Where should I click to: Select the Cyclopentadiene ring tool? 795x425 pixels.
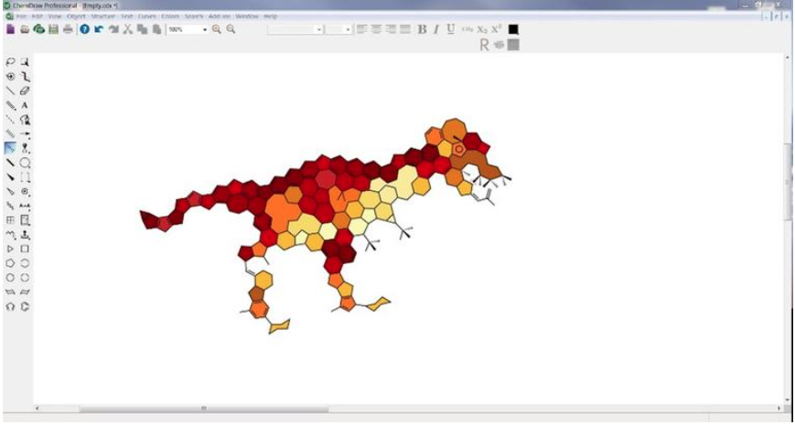coord(10,306)
